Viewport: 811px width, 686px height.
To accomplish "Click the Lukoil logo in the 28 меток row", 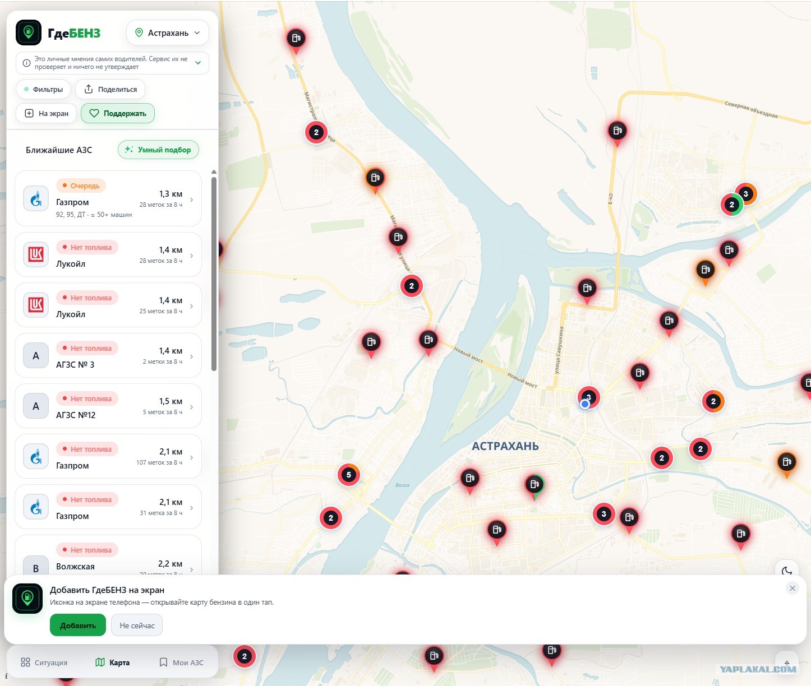I will 36,255.
